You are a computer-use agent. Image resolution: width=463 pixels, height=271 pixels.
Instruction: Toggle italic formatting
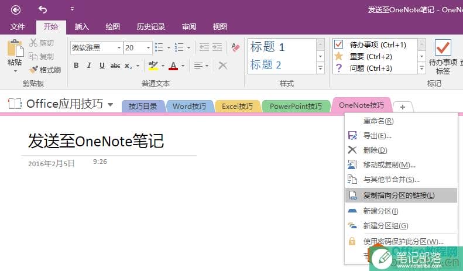(89, 66)
